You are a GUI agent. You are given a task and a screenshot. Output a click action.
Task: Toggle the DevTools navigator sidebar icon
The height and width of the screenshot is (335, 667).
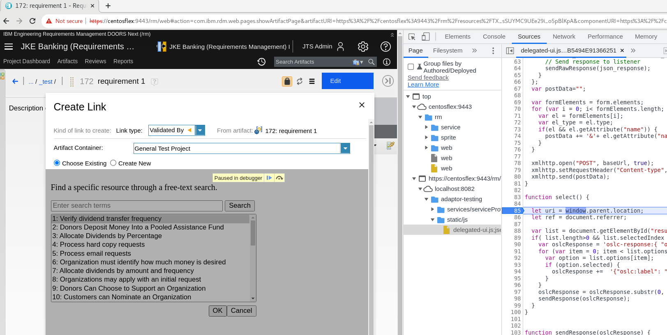510,50
